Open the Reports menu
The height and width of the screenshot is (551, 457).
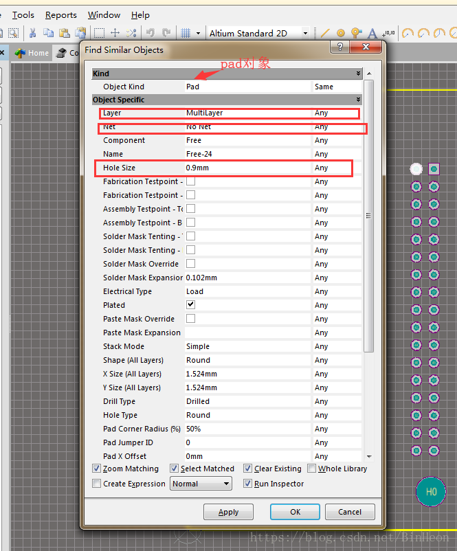pos(61,14)
